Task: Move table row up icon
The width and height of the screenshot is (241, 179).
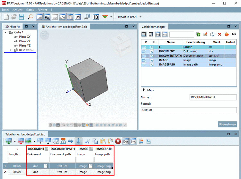Action: (40, 141)
